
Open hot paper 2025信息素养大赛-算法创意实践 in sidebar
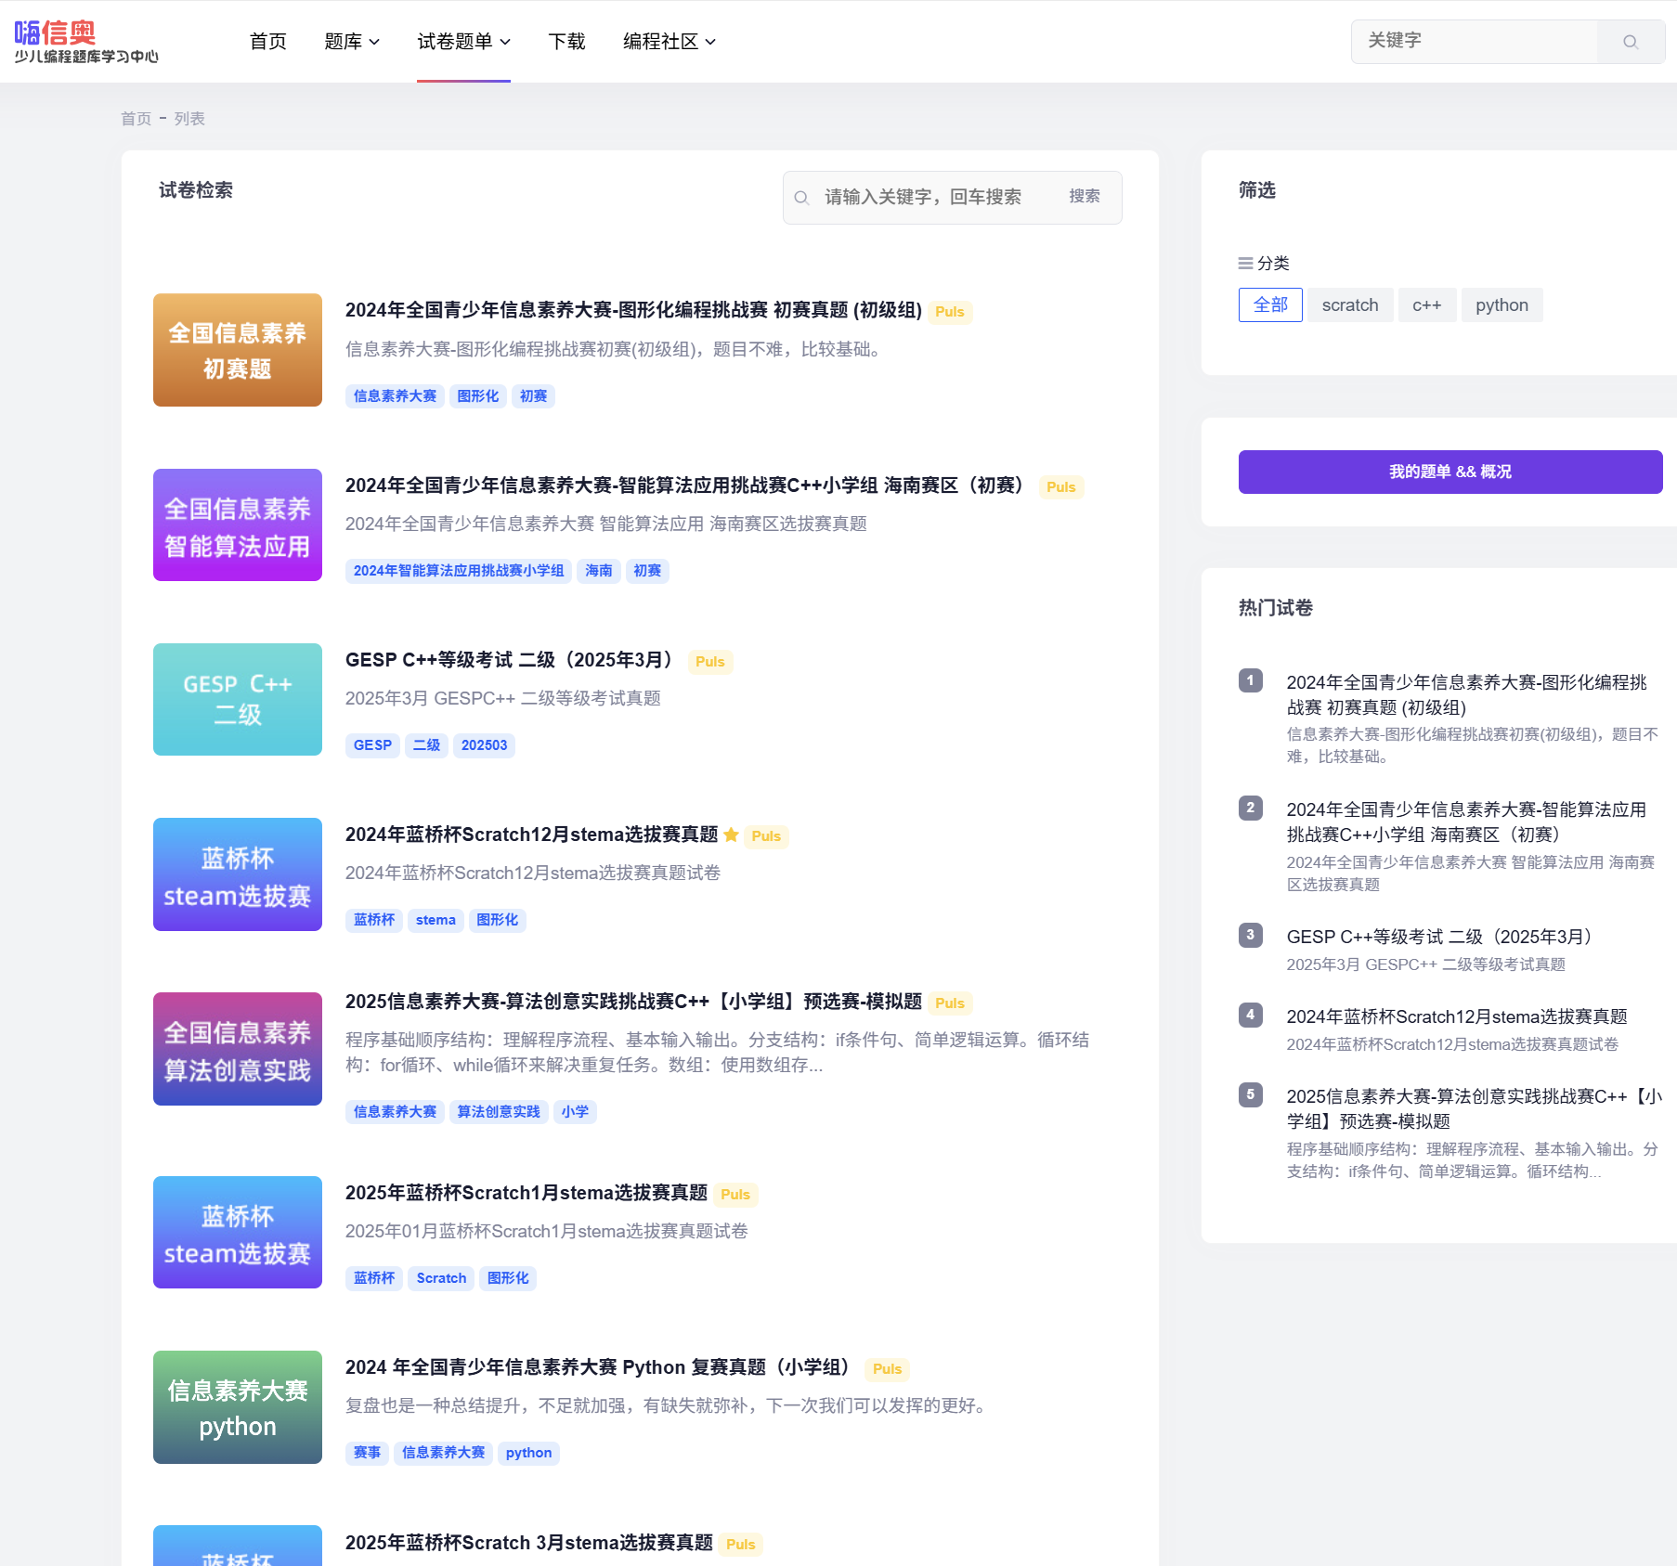pyautogui.click(x=1474, y=1108)
